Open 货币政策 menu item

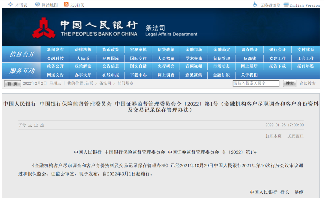point(111,50)
